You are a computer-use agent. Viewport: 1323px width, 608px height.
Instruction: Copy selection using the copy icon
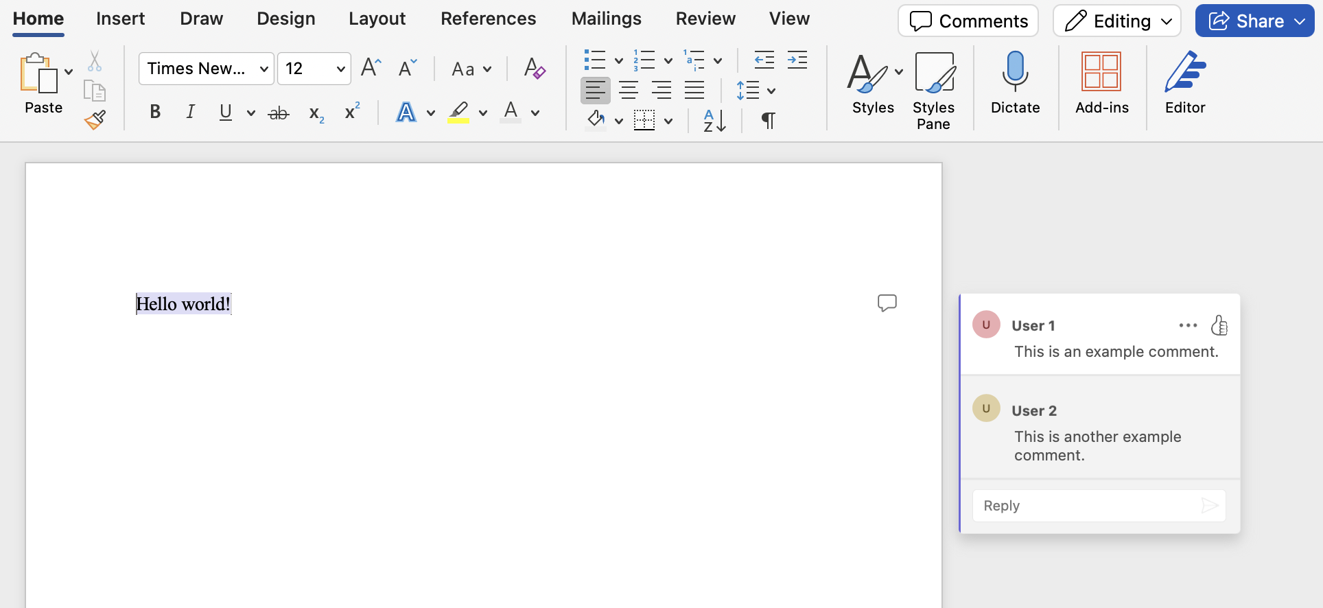95,91
